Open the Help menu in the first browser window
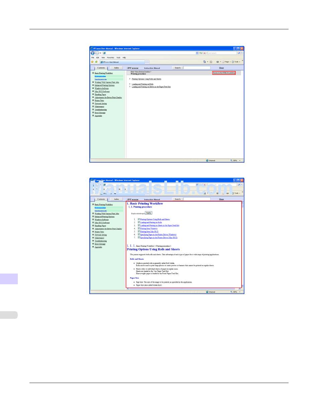The width and height of the screenshot is (318, 412). 124,57
